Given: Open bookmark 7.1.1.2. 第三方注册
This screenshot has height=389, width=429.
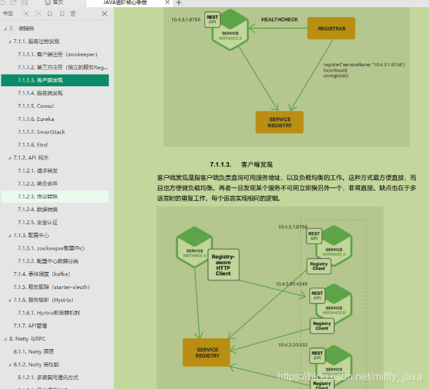Looking at the screenshot, I should pyautogui.click(x=63, y=67).
